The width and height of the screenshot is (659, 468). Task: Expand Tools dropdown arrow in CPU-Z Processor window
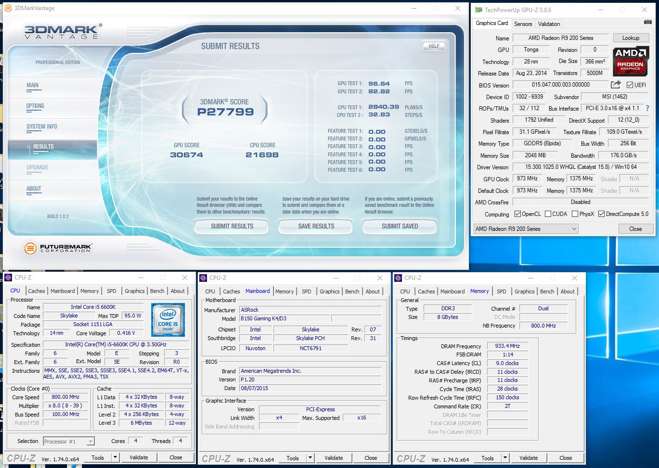tap(115, 457)
